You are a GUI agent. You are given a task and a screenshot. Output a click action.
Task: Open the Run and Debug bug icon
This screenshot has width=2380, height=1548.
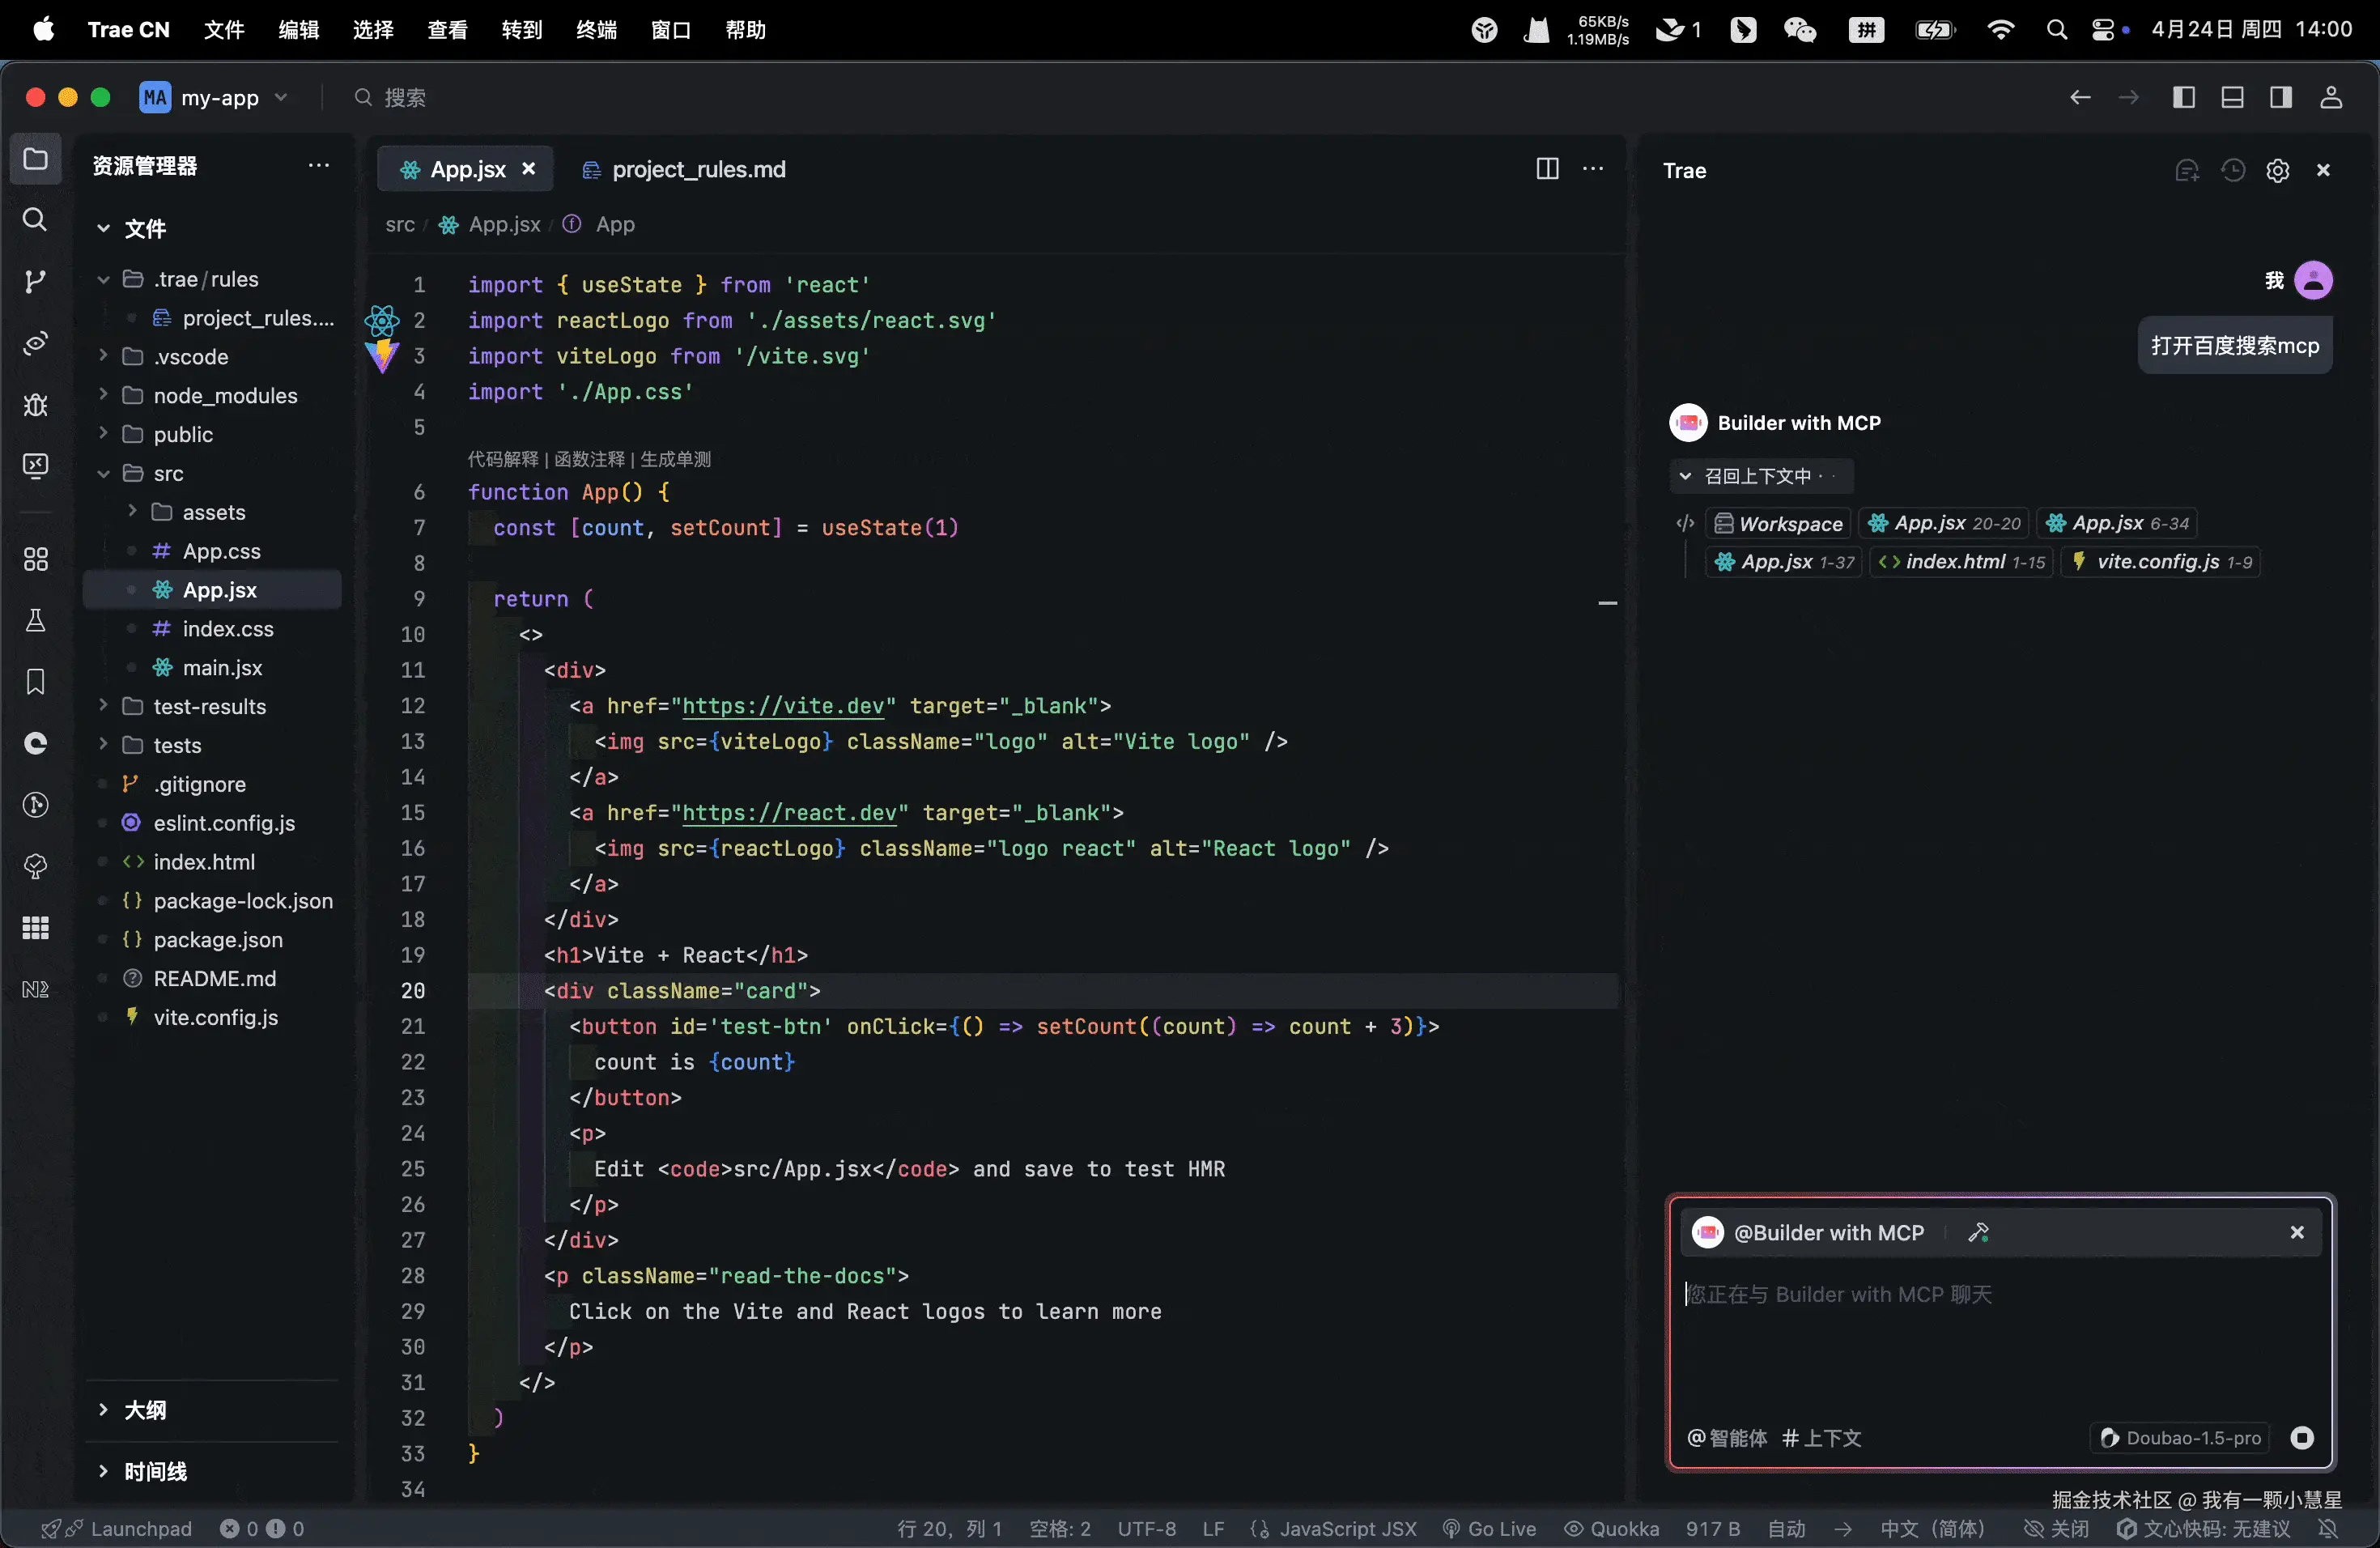pos(35,405)
